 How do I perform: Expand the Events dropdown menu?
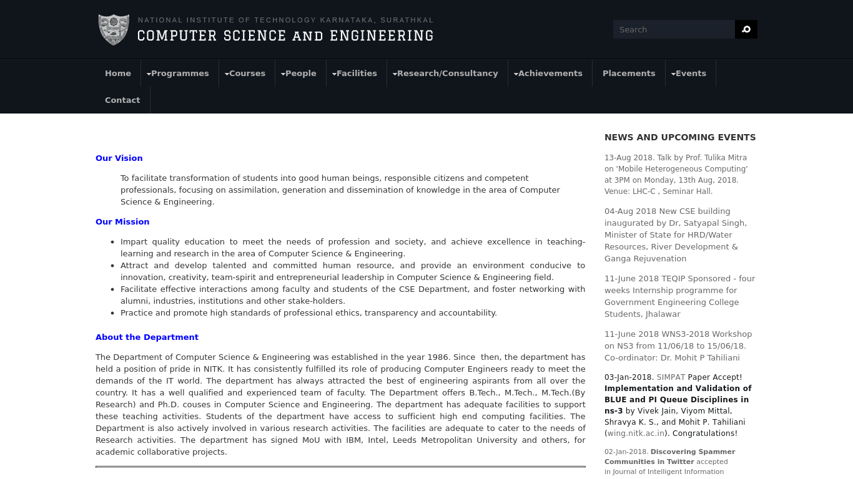689,73
